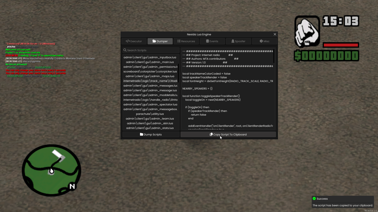The height and width of the screenshot is (212, 378).
Task: Click the Dump Scripts button
Action: (x=151, y=134)
